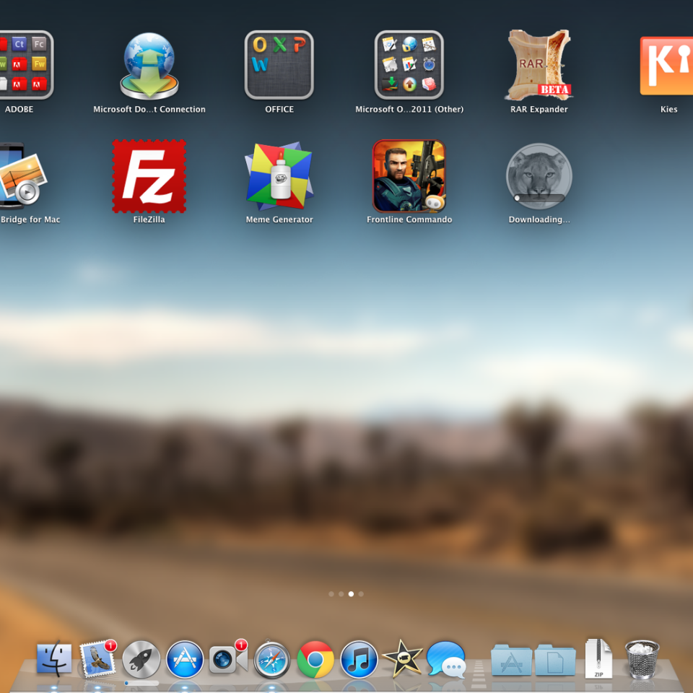Open Bridge for Mac app
Image resolution: width=693 pixels, height=693 pixels.
pos(22,177)
